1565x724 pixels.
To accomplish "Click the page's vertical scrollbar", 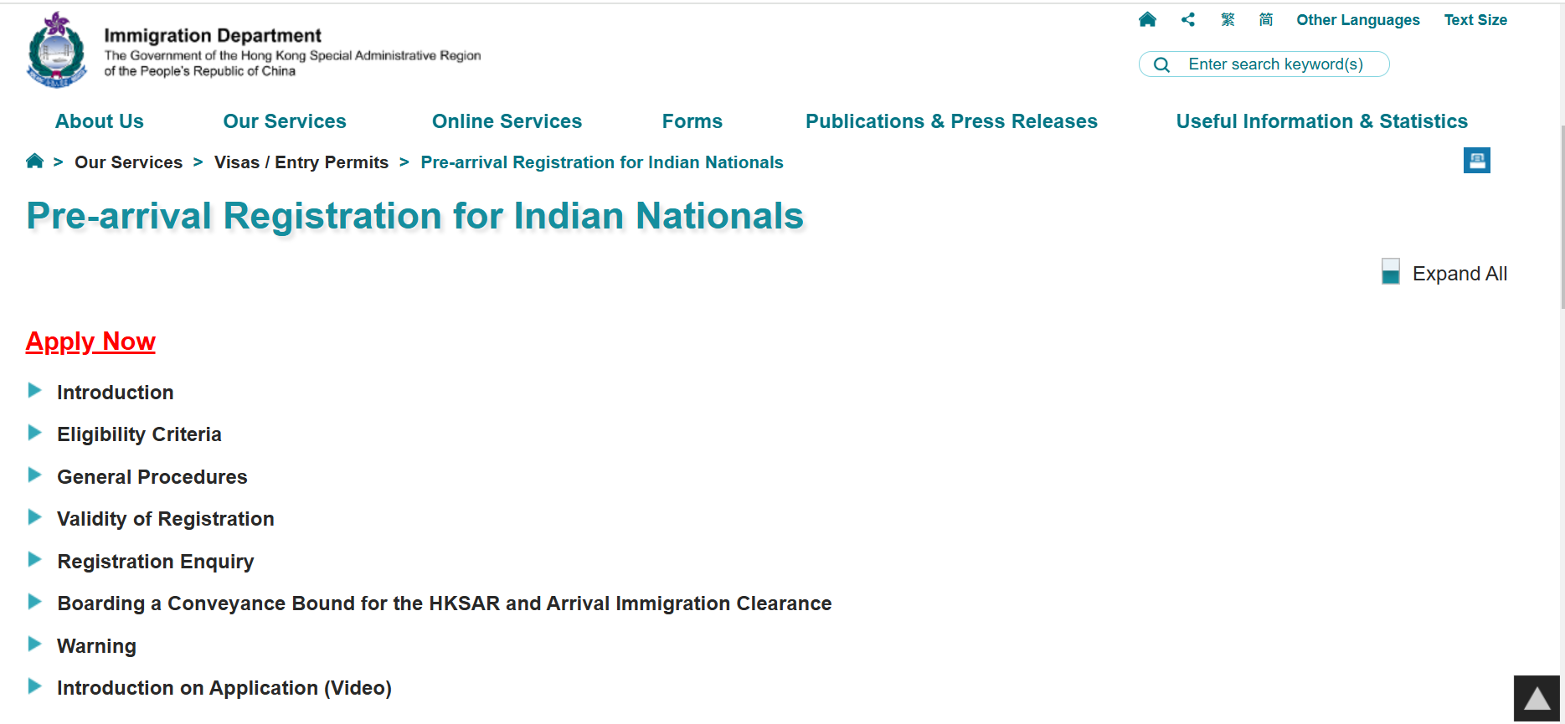I will (1562, 218).
